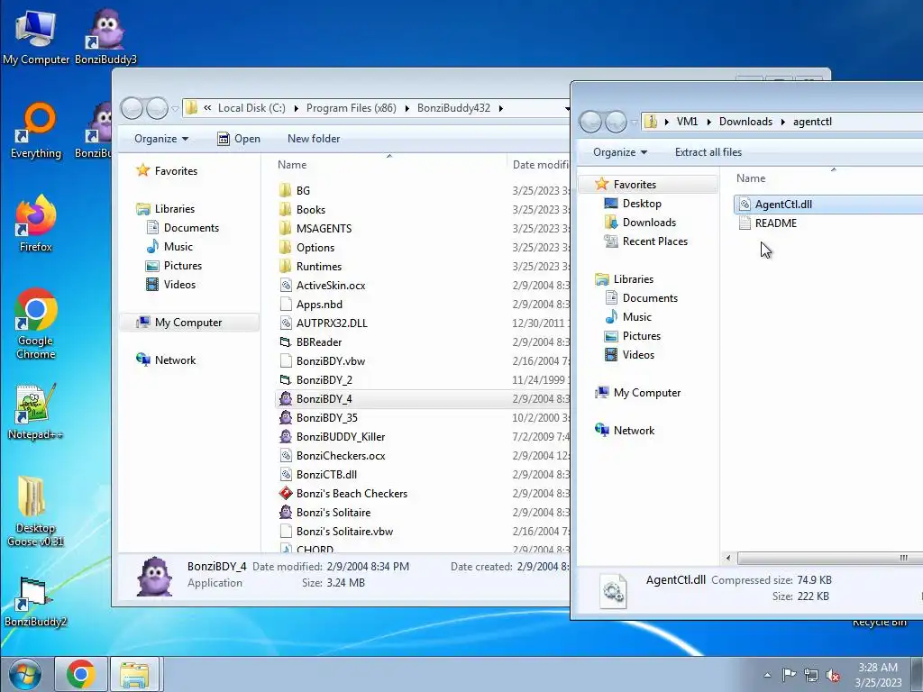The width and height of the screenshot is (923, 692).
Task: Select BonziBDY_4 application file
Action: pos(324,399)
